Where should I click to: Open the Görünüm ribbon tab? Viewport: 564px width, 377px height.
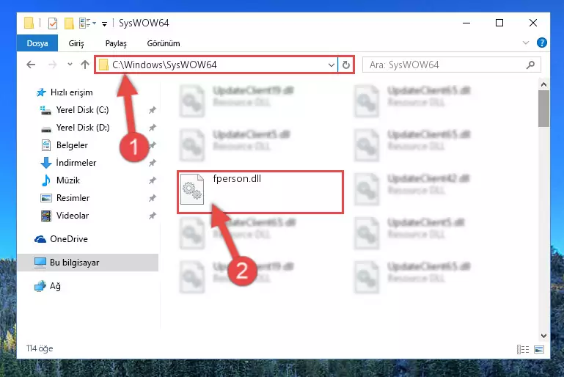[x=164, y=43]
